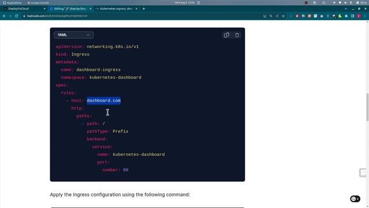Image resolution: width=369 pixels, height=208 pixels.
Task: Click the namespace kubernetes-dashboard value
Action: pyautogui.click(x=115, y=77)
